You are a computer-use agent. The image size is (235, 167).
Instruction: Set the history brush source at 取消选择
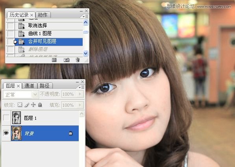click(10, 26)
